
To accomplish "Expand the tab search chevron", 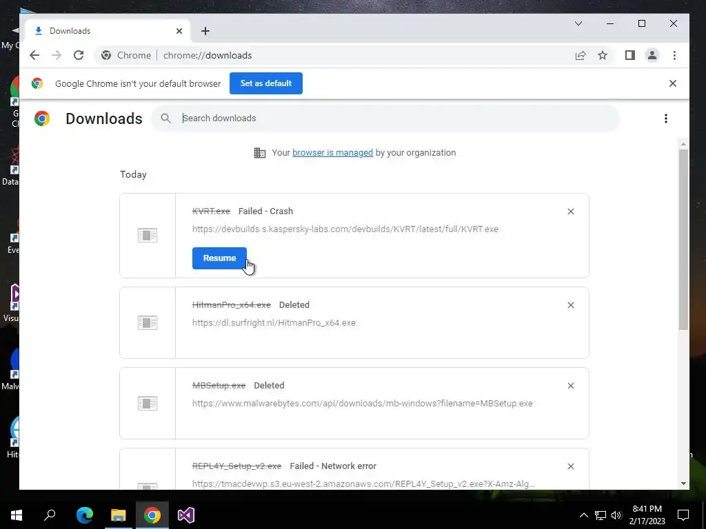I will point(578,23).
